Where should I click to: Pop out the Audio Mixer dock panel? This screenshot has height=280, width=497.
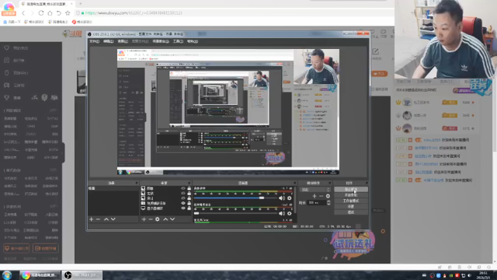294,184
